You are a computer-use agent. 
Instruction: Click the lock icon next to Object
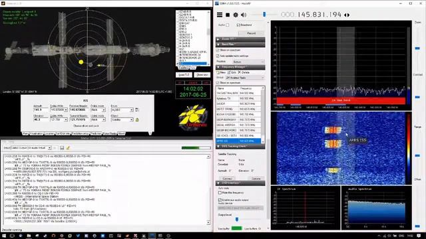[137, 119]
